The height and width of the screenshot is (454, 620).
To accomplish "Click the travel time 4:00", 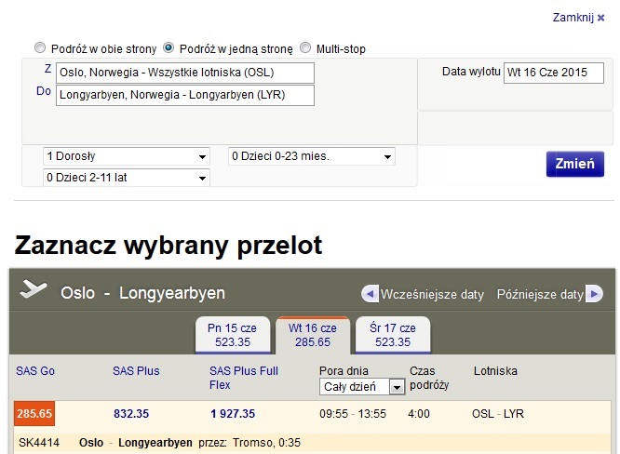I will pyautogui.click(x=419, y=414).
